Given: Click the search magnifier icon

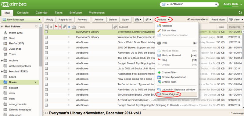Looking at the screenshot, I should [x=216, y=4].
